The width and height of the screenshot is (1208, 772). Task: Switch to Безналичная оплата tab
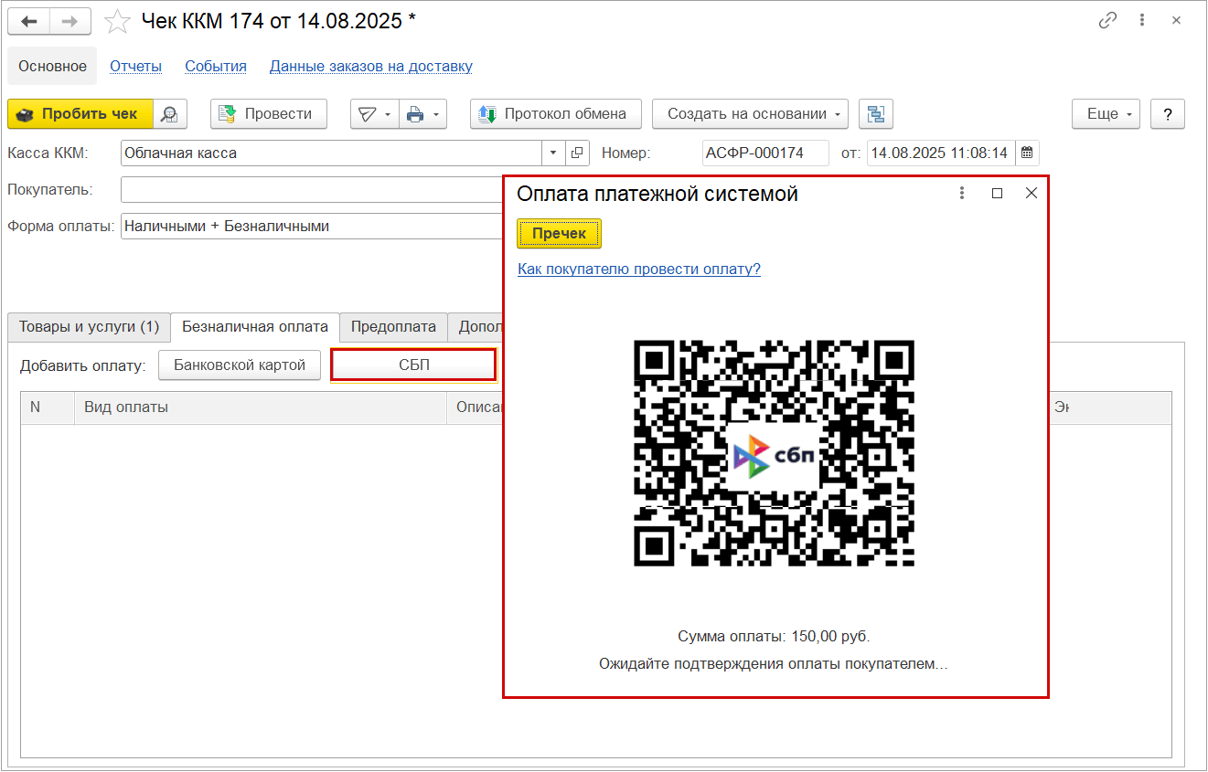(x=255, y=327)
